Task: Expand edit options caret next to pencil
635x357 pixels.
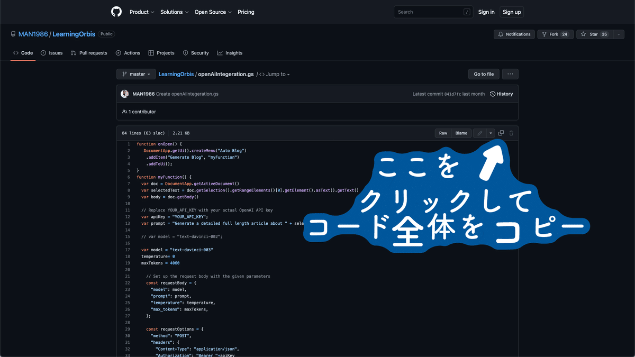Action: point(491,133)
